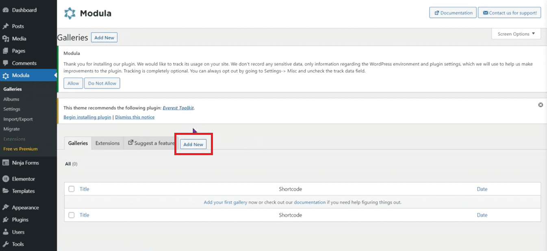
Task: Switch to the Extensions tab
Action: 107,143
